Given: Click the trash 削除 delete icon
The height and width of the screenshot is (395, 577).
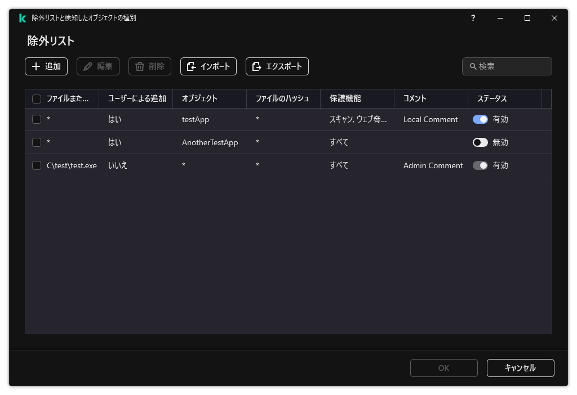Looking at the screenshot, I should [x=139, y=66].
